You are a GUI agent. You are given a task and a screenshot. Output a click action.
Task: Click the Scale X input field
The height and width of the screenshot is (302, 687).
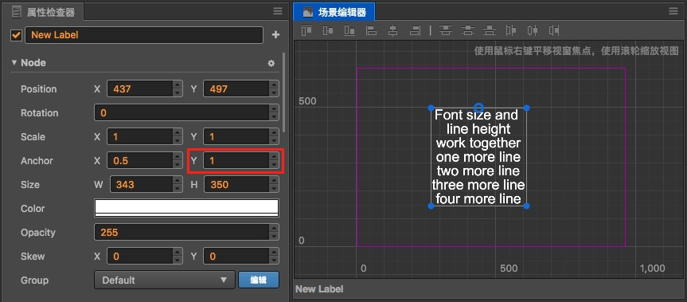coord(140,137)
